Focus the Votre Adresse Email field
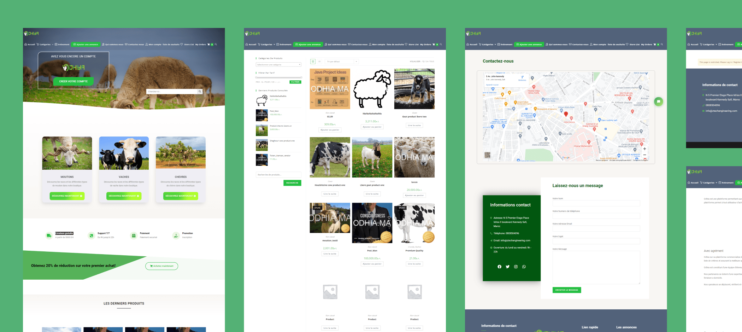This screenshot has height=332, width=742. pos(596,228)
